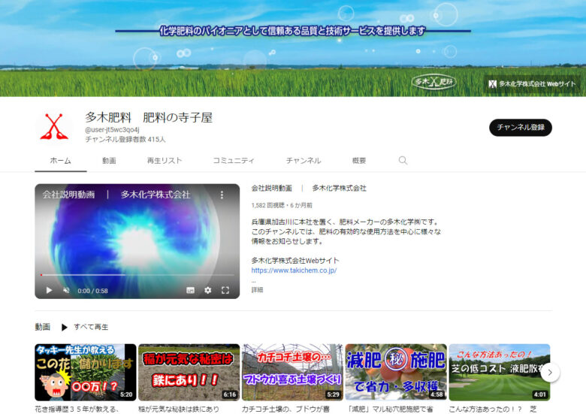Click the title 花き指導歴３５年が教える
The height and width of the screenshot is (414, 586).
click(x=77, y=409)
